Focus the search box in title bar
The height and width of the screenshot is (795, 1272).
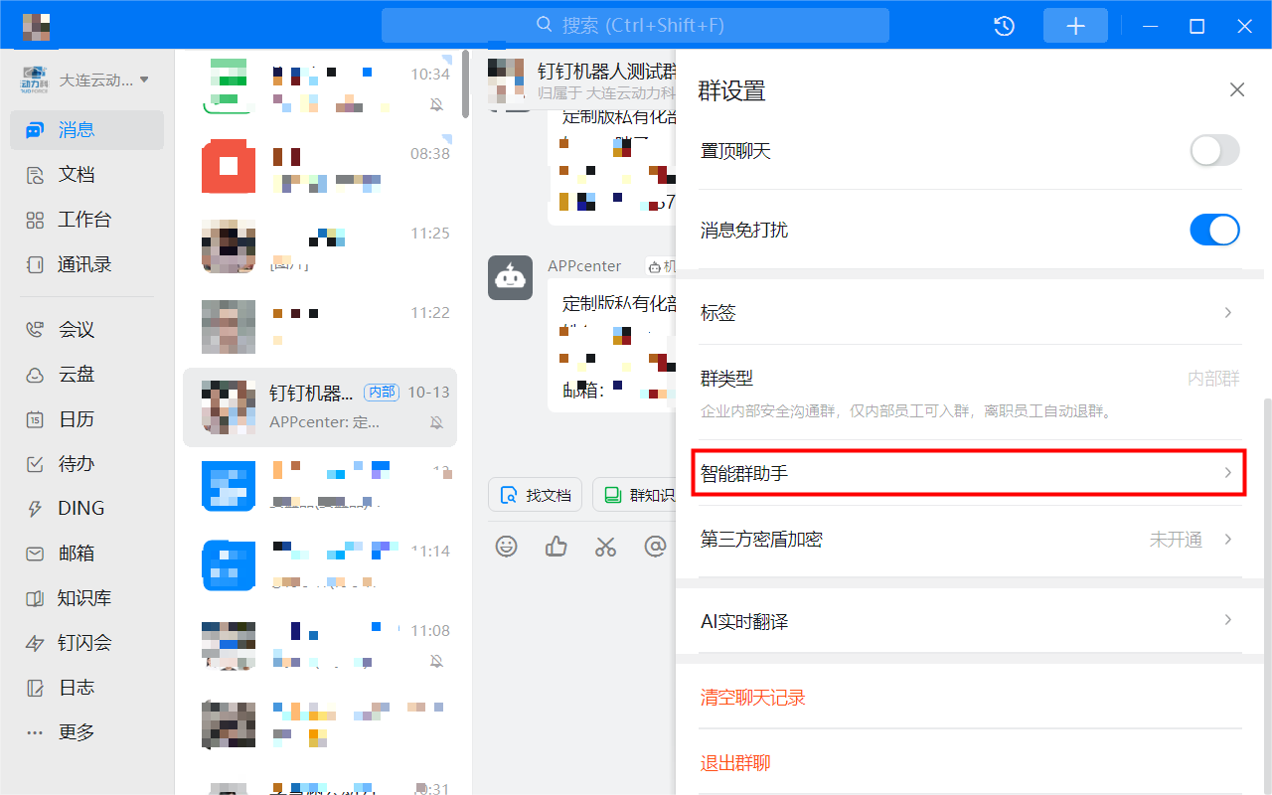(x=635, y=25)
